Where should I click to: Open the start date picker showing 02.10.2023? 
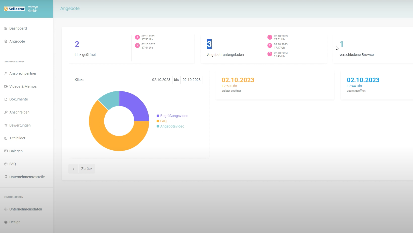161,80
